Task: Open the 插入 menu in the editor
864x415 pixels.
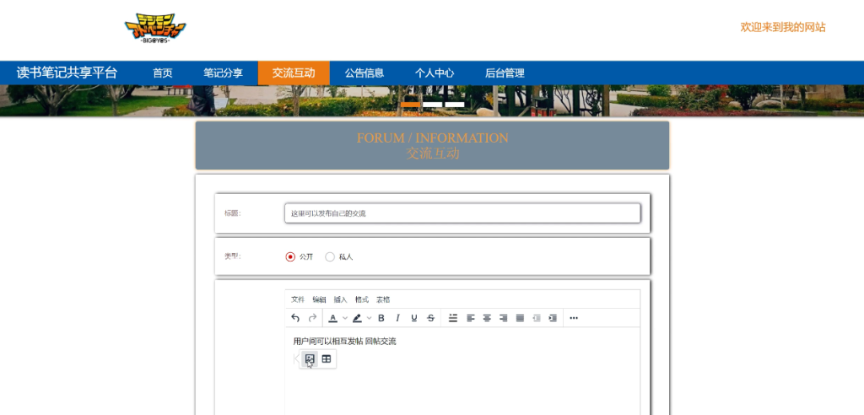Action: [340, 299]
